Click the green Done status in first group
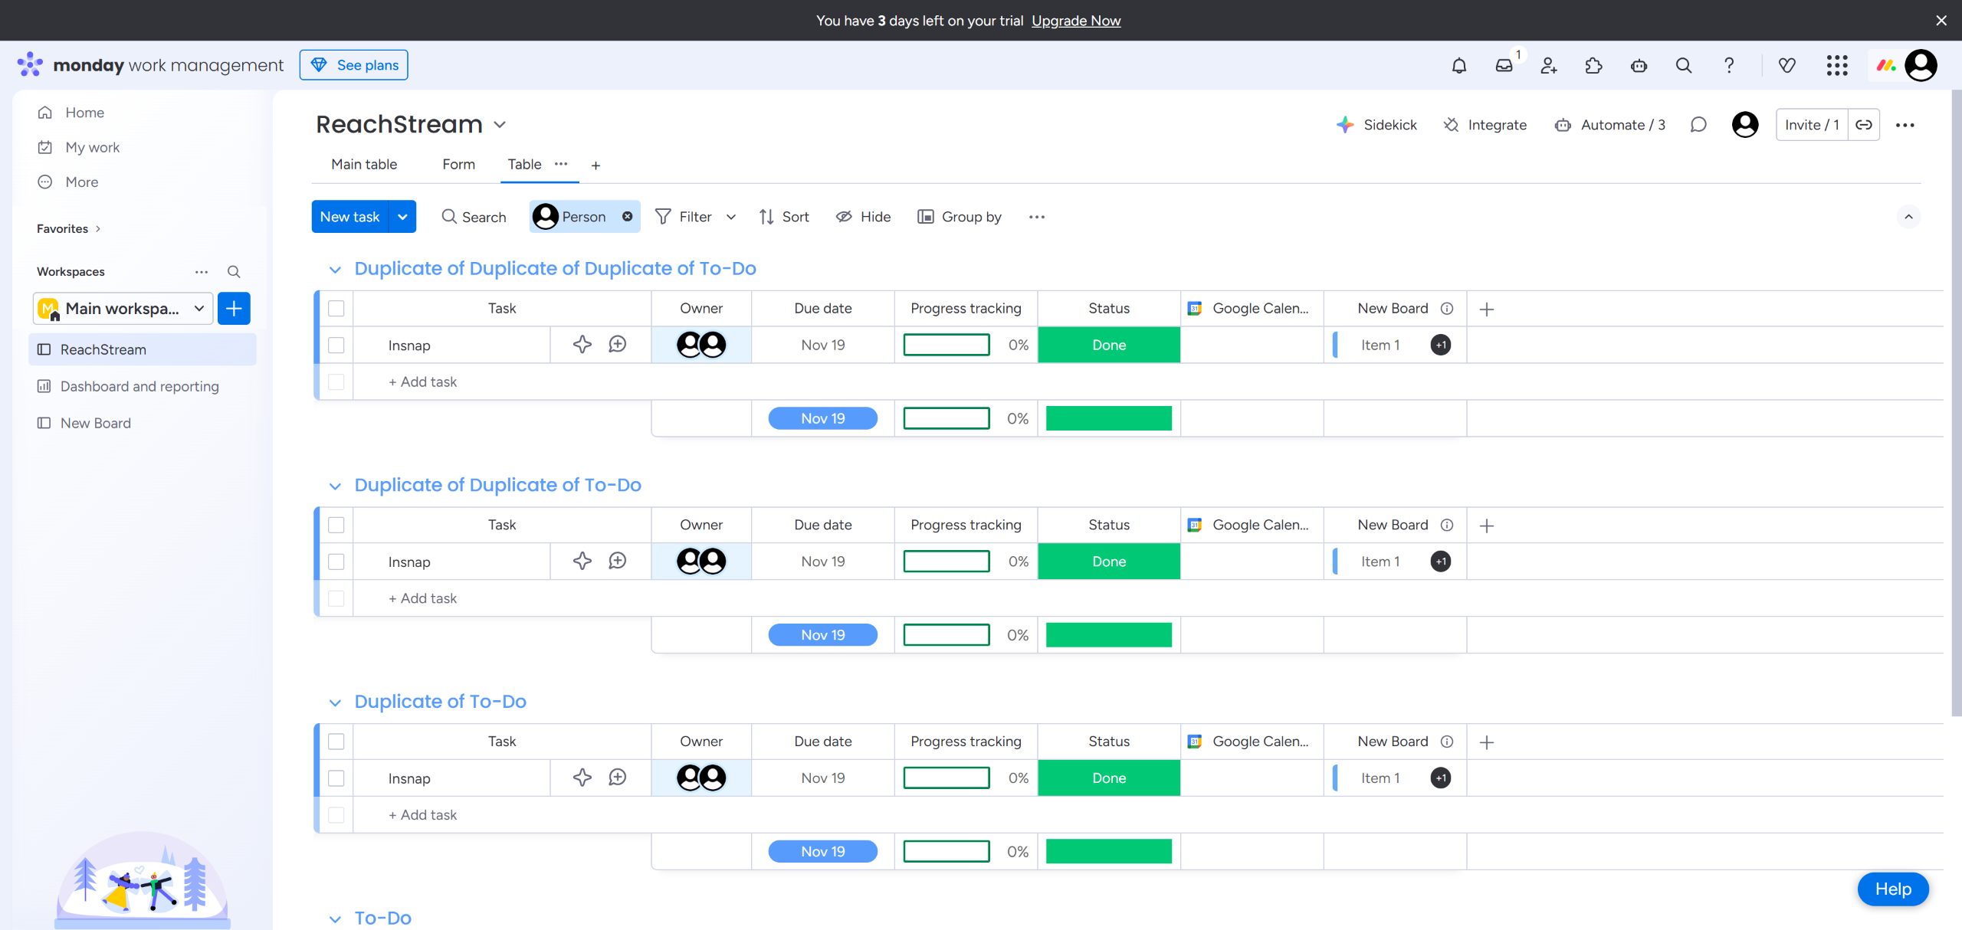The width and height of the screenshot is (1962, 930). pos(1108,345)
